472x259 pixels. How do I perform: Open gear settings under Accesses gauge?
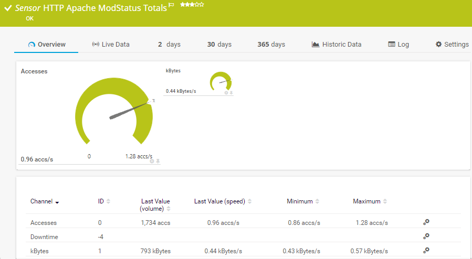[152, 161]
